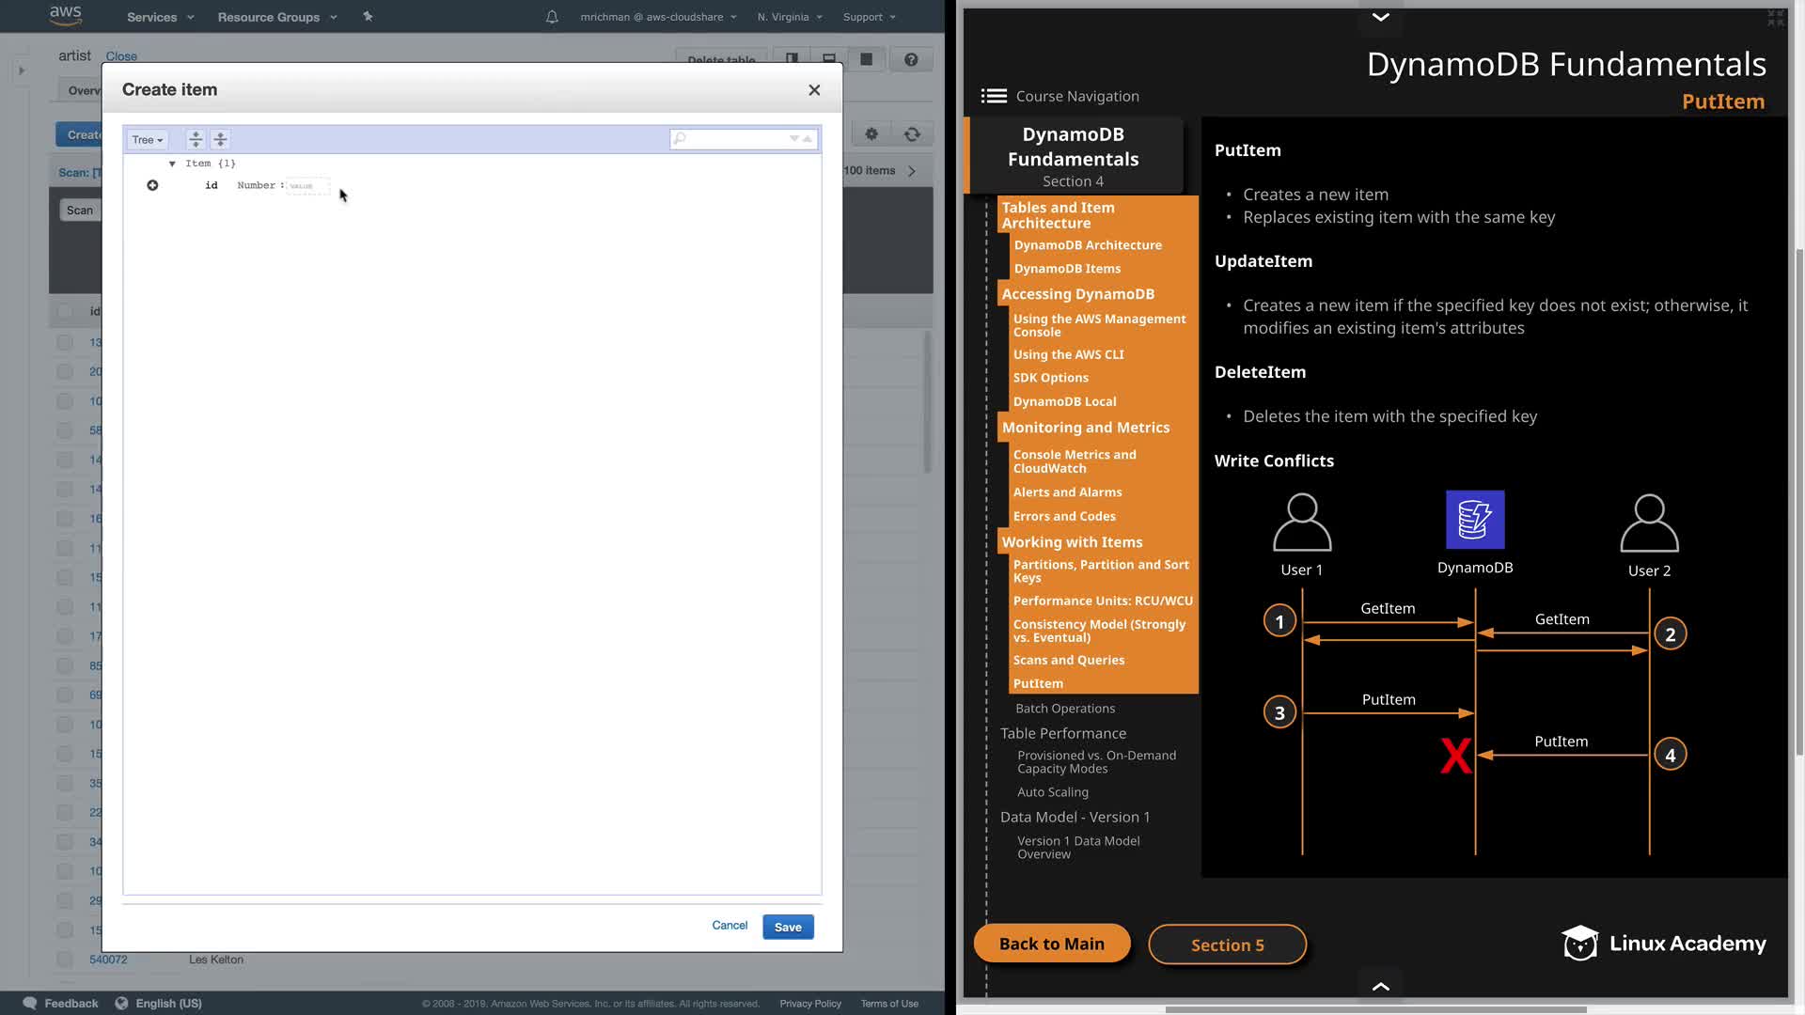Click the expand all fields icon
1805x1015 pixels.
(196, 139)
